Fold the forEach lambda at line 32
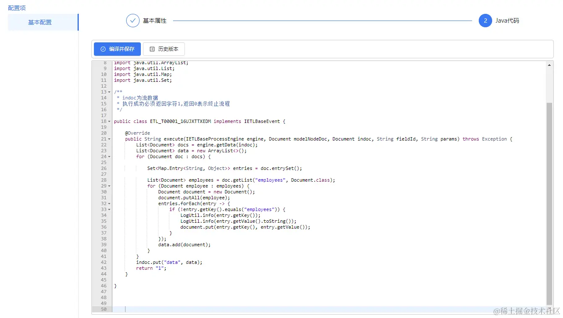Image resolution: width=563 pixels, height=318 pixels. [109, 203]
